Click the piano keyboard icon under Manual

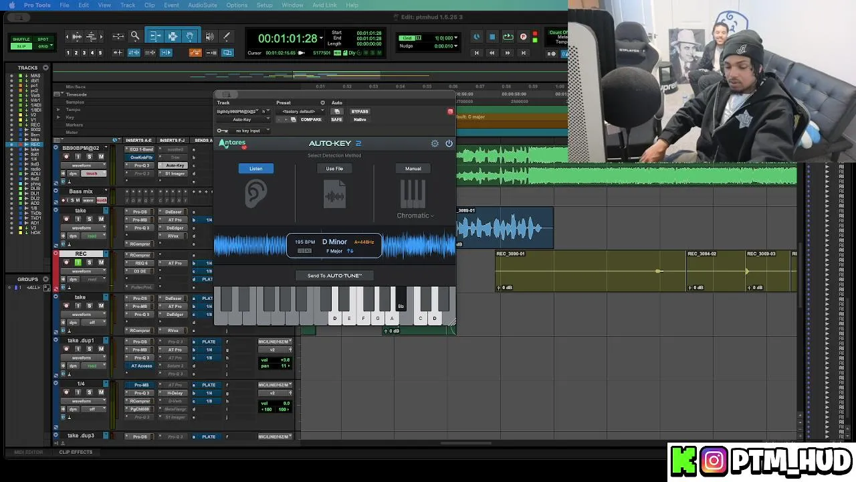pyautogui.click(x=413, y=194)
